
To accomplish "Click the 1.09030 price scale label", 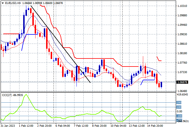I will coord(182,34).
